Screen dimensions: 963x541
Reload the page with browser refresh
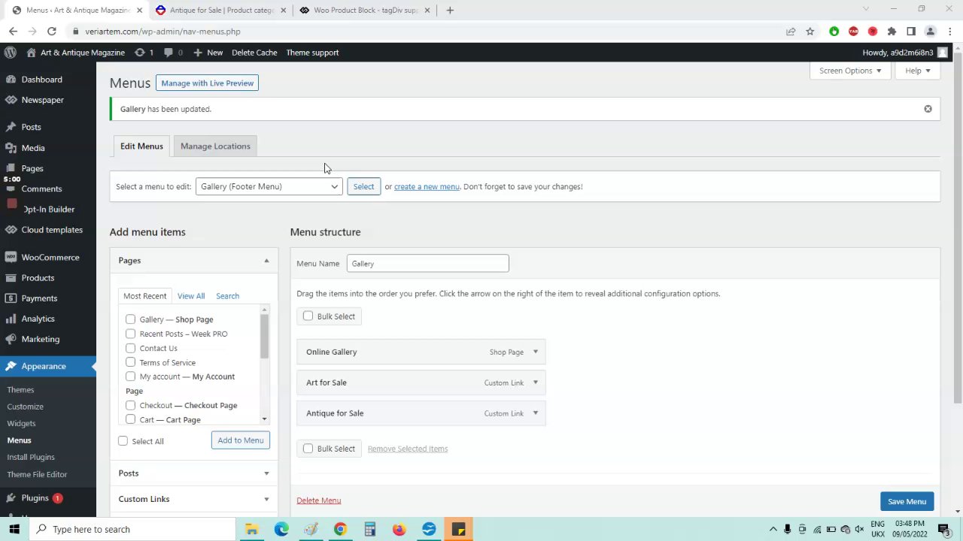pos(51,32)
